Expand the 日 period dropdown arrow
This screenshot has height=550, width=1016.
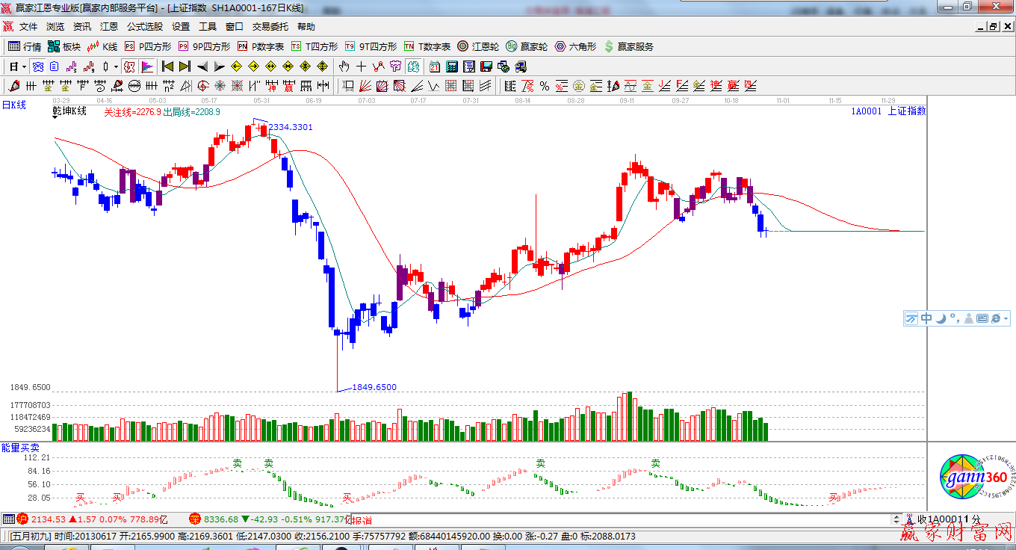(x=24, y=67)
